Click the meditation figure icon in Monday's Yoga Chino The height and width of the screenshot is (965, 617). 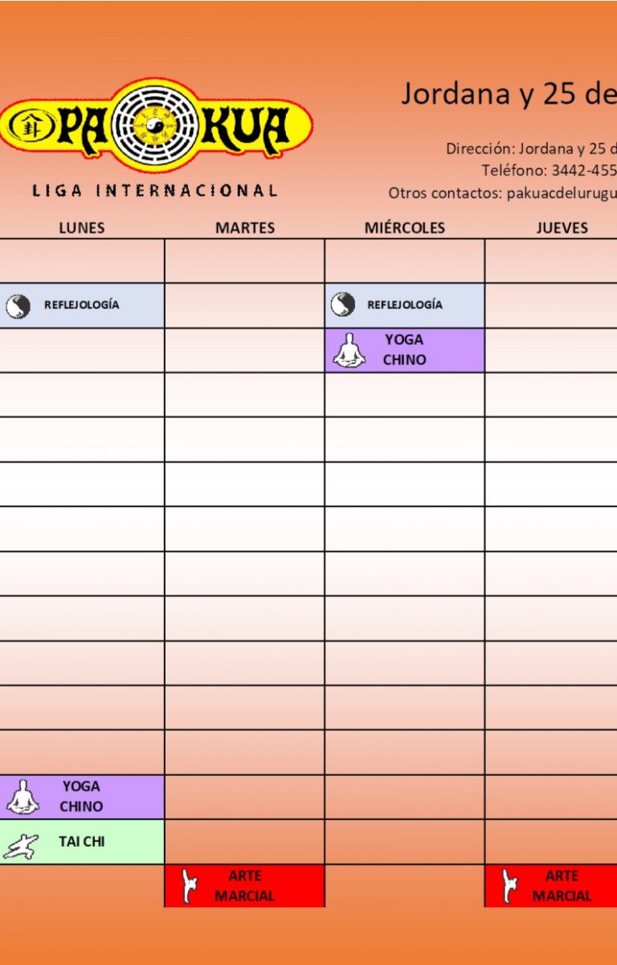(22, 797)
